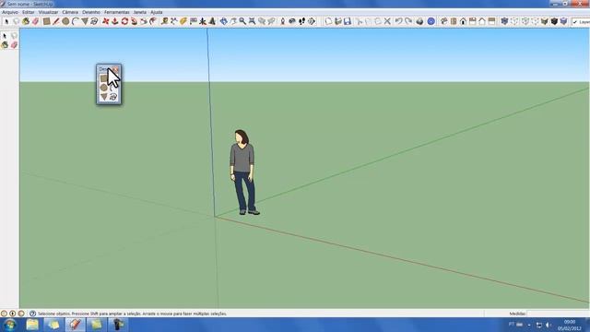Click the status bar help question icon
590x332 pixels.
[x=33, y=314]
